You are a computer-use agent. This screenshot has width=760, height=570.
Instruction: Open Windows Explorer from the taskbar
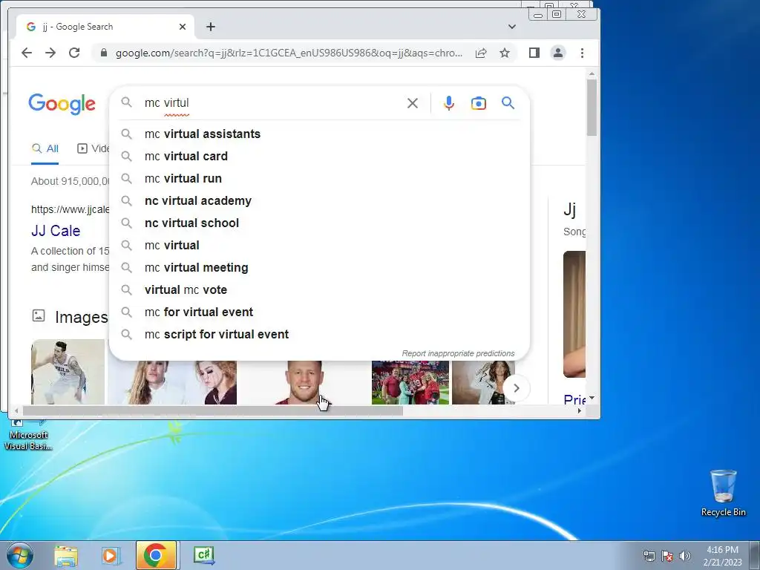point(66,555)
